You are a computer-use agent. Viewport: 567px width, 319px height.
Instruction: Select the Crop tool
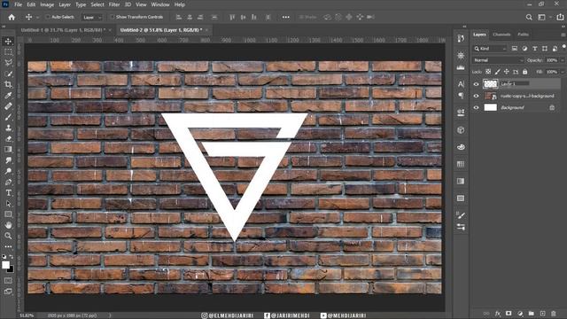coord(8,85)
